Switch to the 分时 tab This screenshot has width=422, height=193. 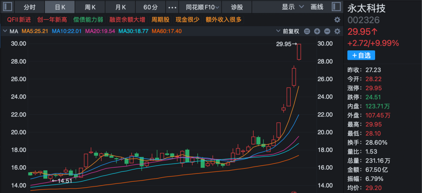(29, 7)
